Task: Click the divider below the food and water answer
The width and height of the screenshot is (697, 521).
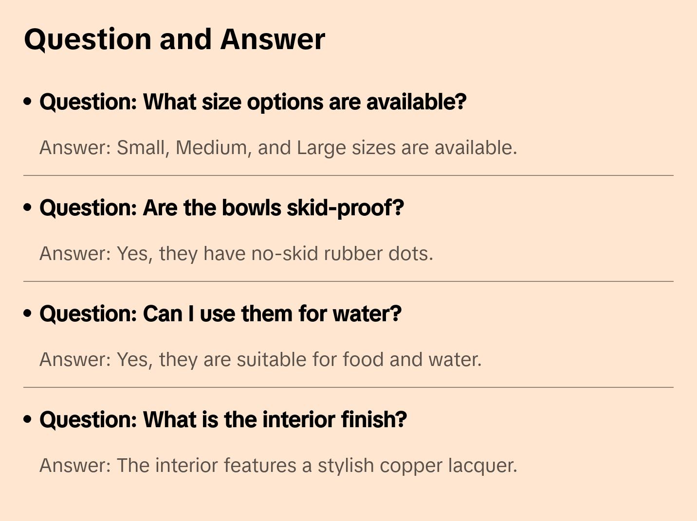Action: pyautogui.click(x=348, y=387)
